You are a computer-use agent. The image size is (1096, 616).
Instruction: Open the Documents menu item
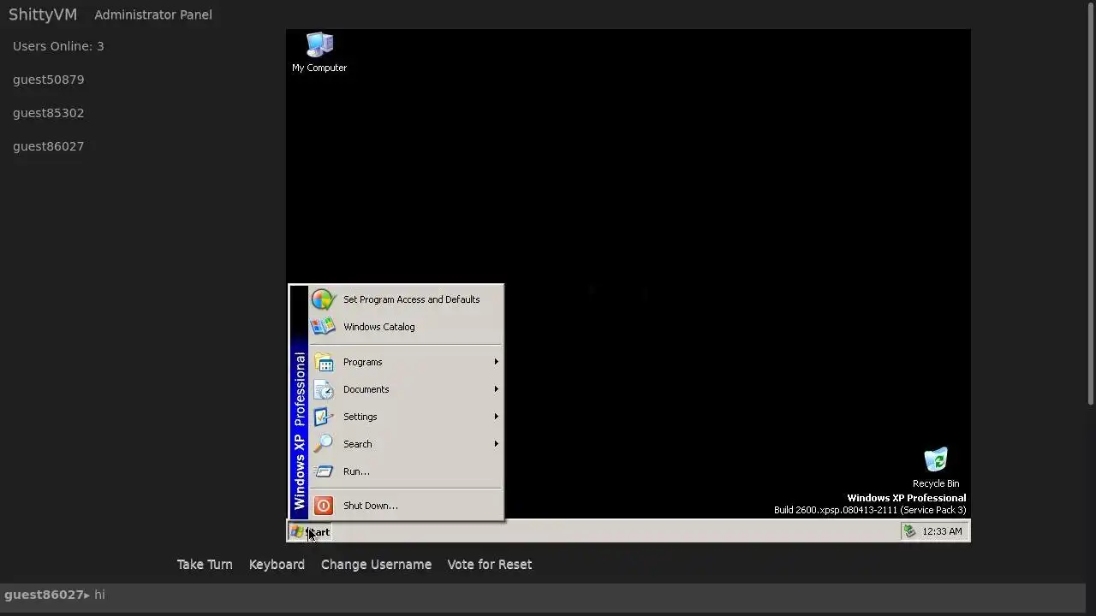point(406,389)
